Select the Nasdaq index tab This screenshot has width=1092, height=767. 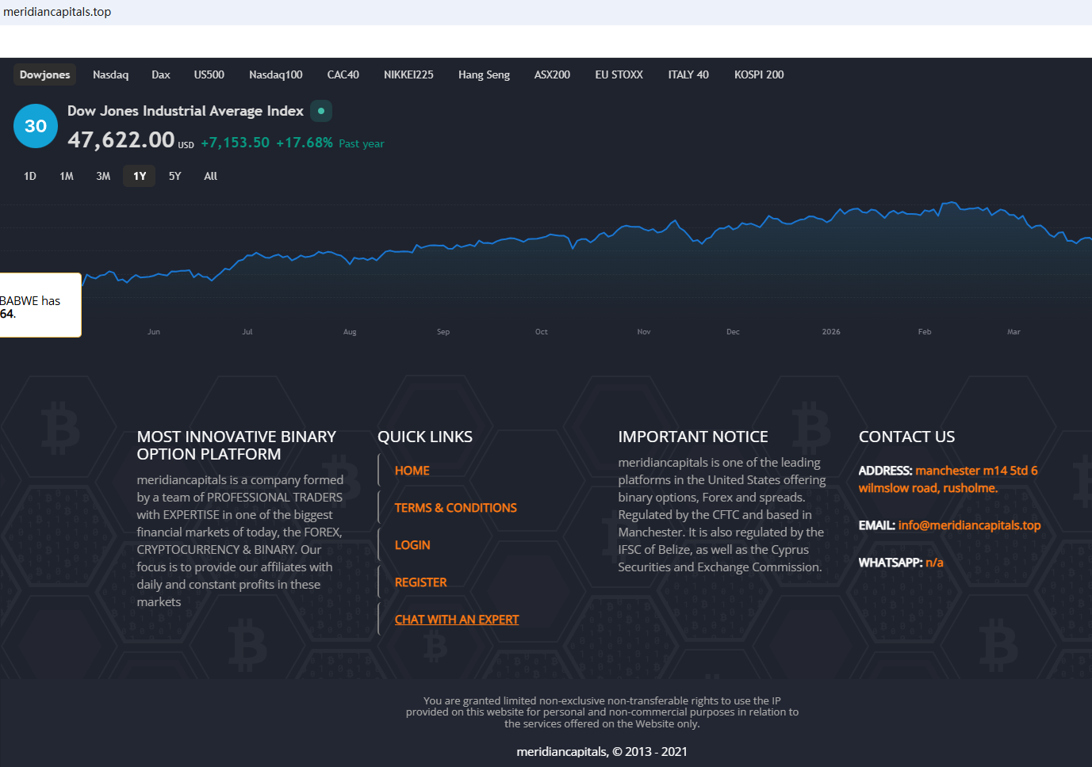110,74
